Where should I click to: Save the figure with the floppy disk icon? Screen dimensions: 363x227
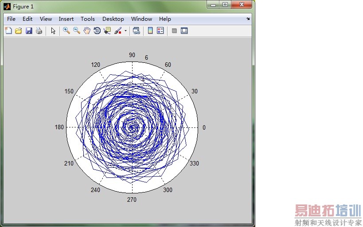29,31
